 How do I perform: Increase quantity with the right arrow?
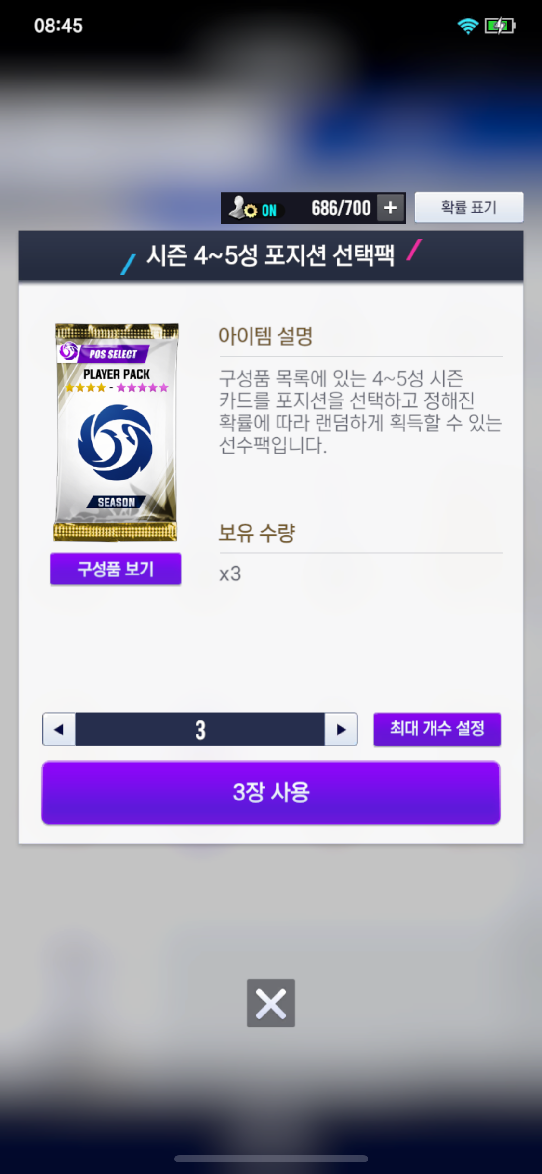tap(341, 729)
